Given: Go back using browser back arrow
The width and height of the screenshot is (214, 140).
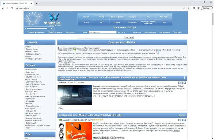Looking at the screenshot, I should [3, 8].
